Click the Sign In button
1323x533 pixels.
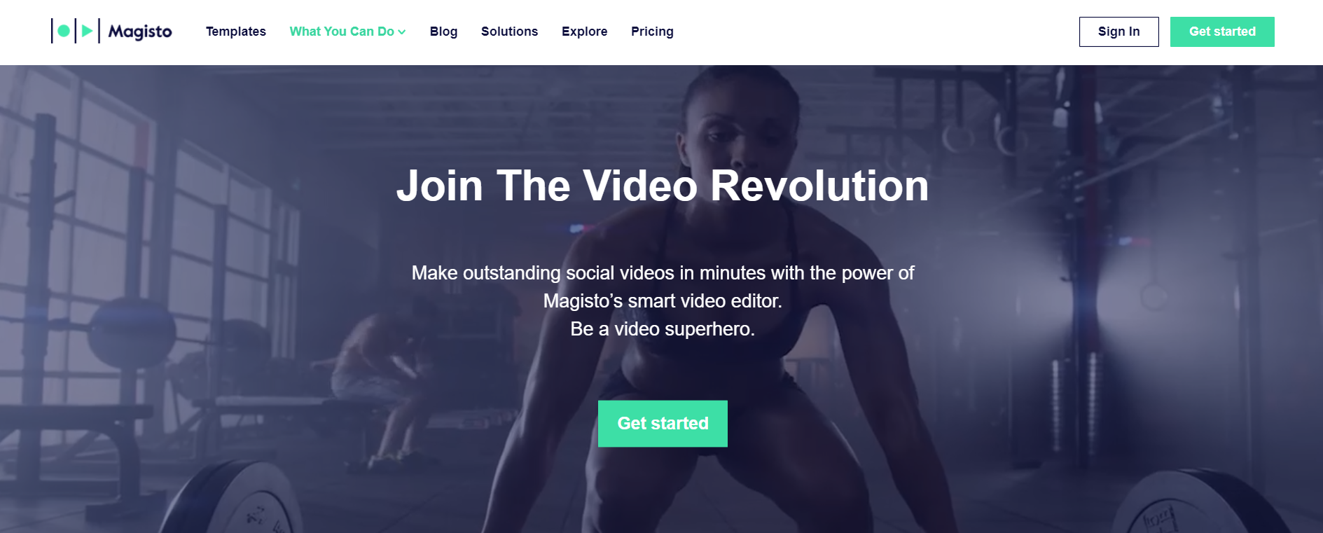click(1118, 32)
